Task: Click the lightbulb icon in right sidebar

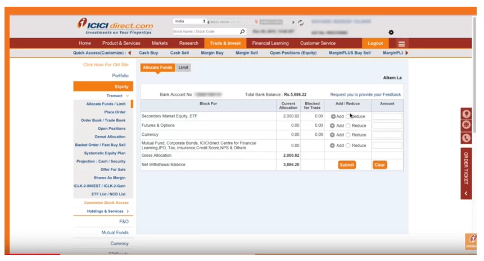Action: pyautogui.click(x=466, y=114)
